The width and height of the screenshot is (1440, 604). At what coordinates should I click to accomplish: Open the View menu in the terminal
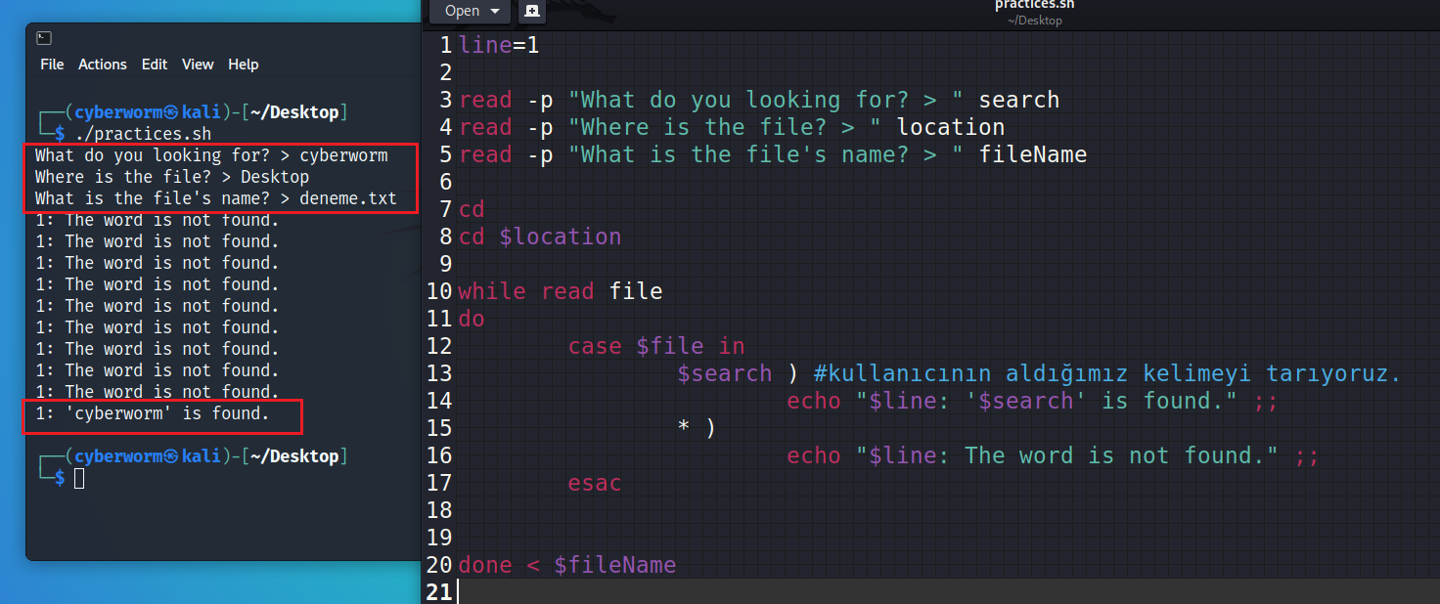point(198,65)
